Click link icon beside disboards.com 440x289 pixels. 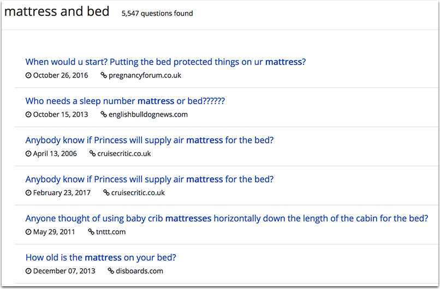[x=111, y=271]
